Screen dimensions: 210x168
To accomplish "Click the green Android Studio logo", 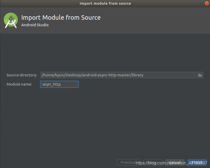I will [11, 20].
